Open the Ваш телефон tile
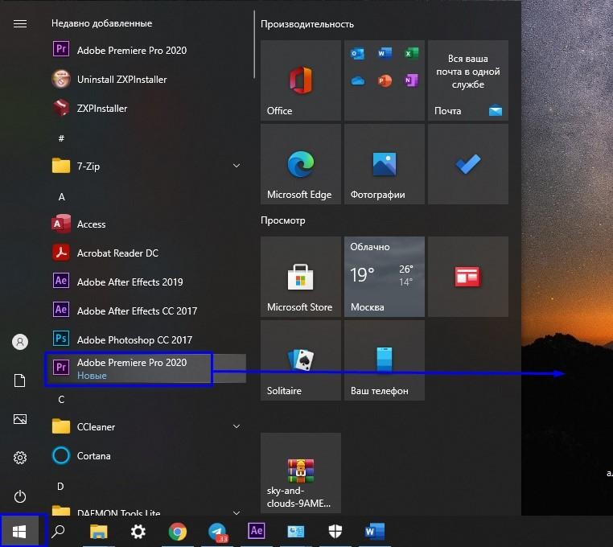This screenshot has width=613, height=547. point(385,360)
